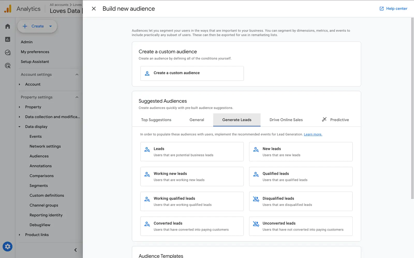The width and height of the screenshot is (414, 258).
Task: Open the Help center link
Action: pyautogui.click(x=393, y=9)
